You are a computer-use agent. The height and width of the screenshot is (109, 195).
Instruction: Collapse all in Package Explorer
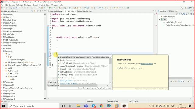(x=32, y=11)
